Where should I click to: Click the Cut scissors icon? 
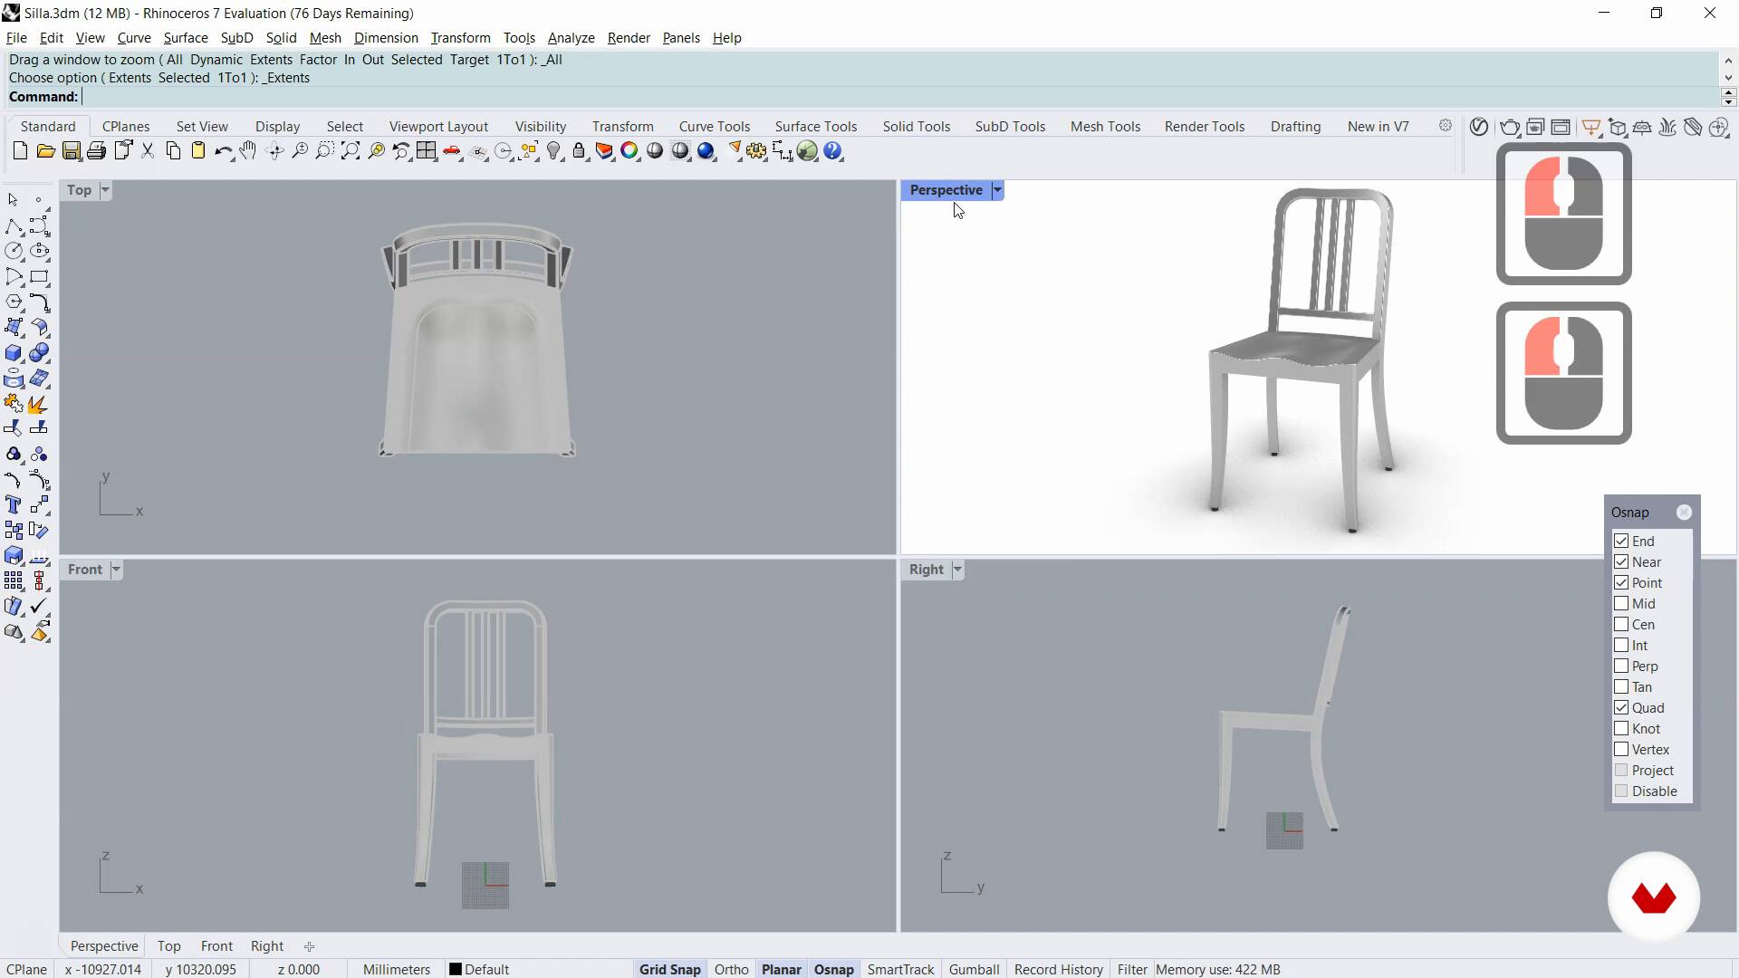coord(148,151)
